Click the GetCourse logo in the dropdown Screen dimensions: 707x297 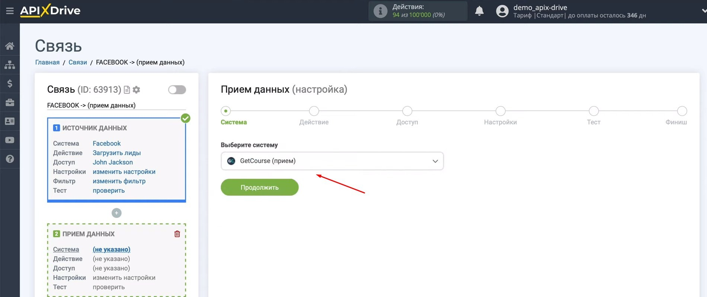coord(231,161)
